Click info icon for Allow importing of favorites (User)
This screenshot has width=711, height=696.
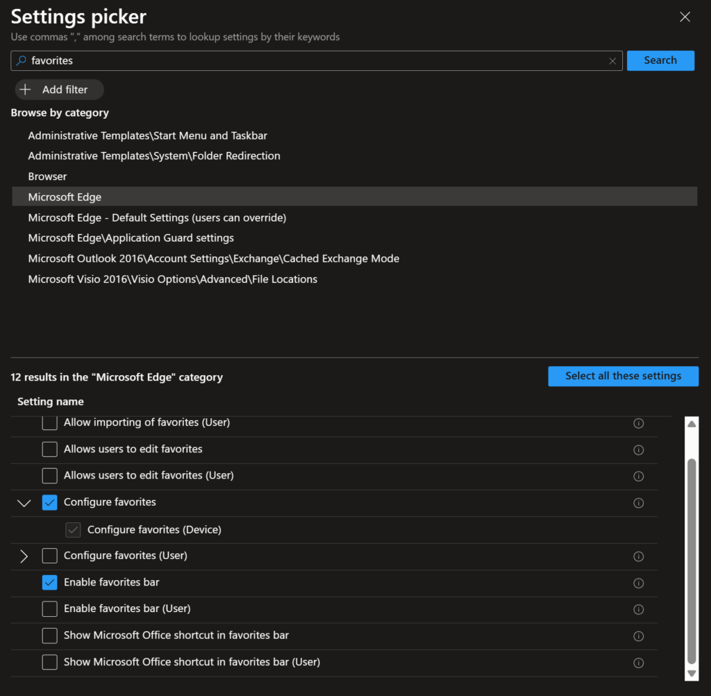pyautogui.click(x=639, y=423)
